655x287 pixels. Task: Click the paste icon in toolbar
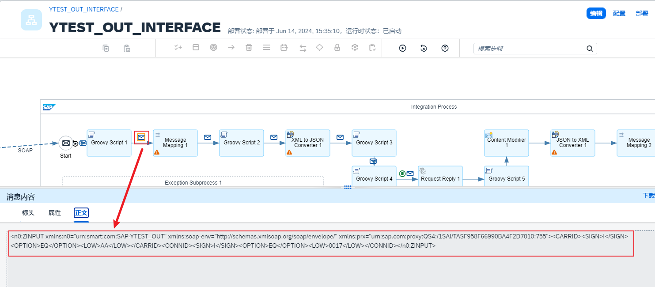(x=127, y=48)
